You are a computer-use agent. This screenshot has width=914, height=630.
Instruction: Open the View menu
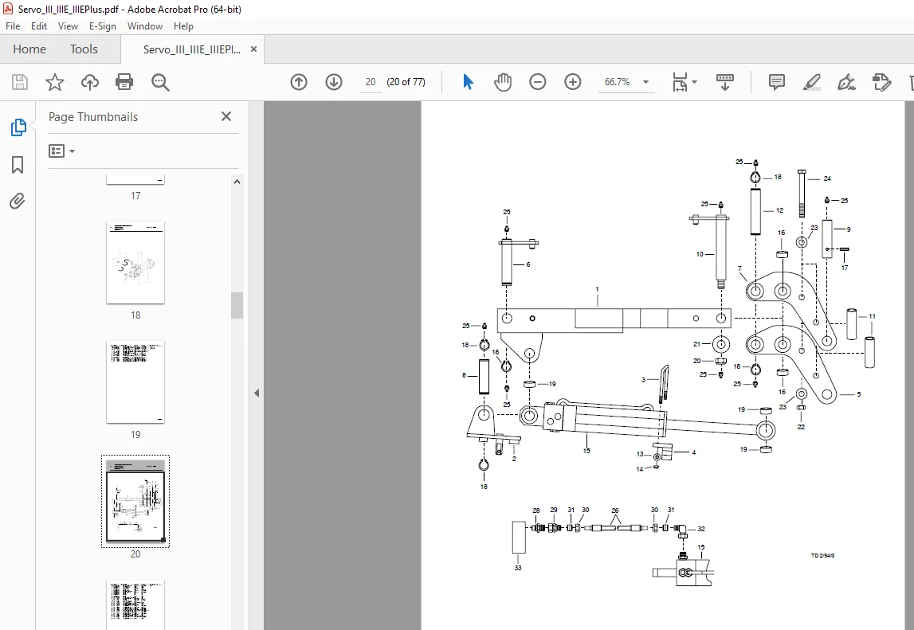(x=68, y=26)
